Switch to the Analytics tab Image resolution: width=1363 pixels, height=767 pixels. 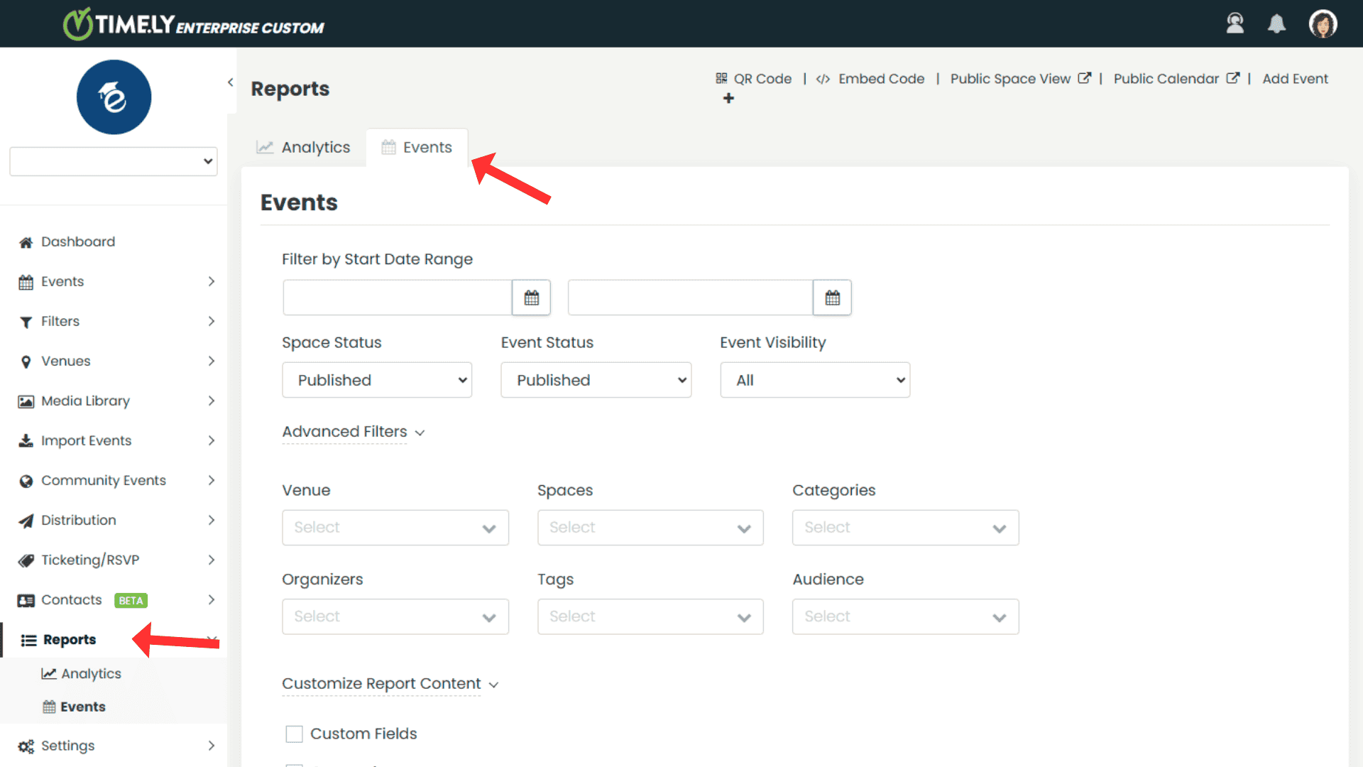303,147
